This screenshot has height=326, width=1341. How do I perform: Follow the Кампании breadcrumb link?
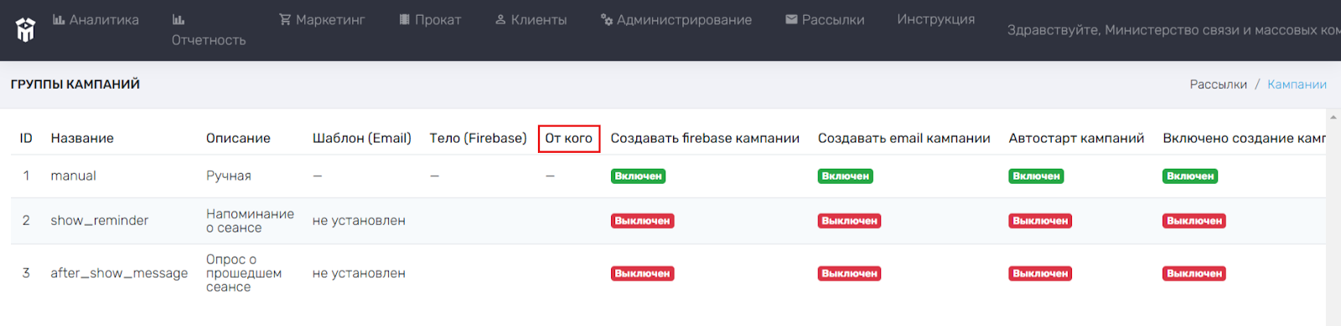tap(1297, 84)
